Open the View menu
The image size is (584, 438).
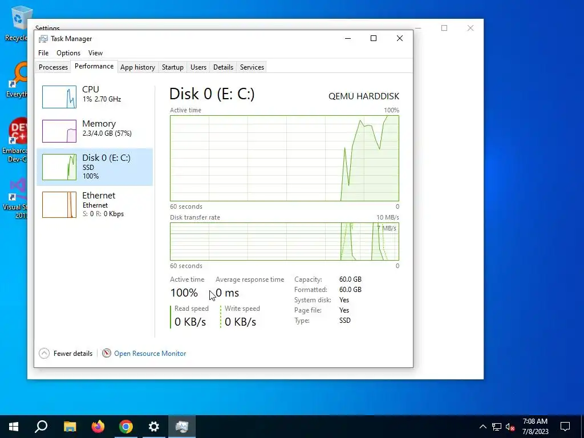point(95,53)
